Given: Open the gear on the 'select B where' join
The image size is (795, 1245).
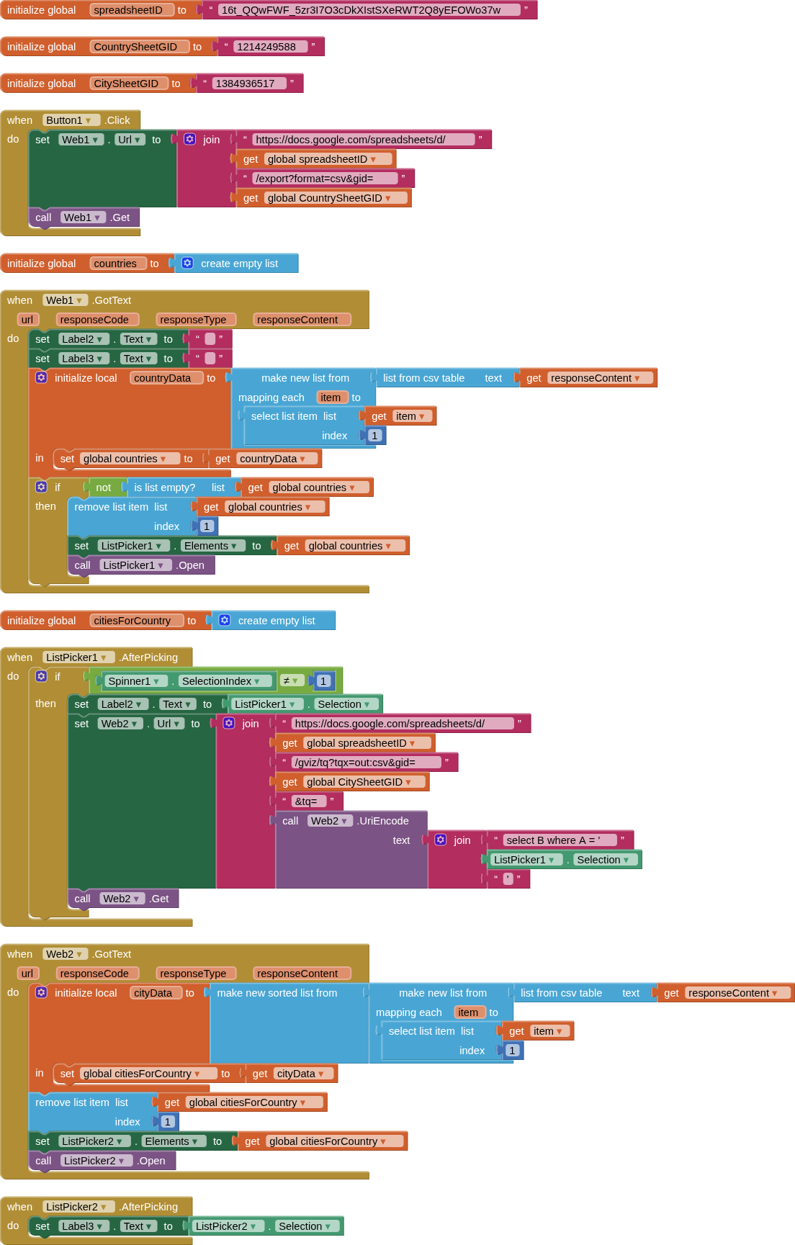Looking at the screenshot, I should [x=441, y=840].
